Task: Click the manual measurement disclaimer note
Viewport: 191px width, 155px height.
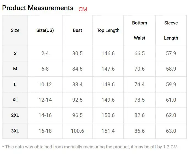Action: point(90,147)
